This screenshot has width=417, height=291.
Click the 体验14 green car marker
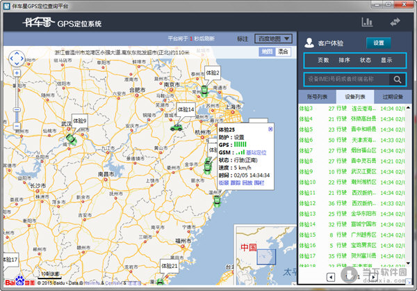tap(177, 127)
